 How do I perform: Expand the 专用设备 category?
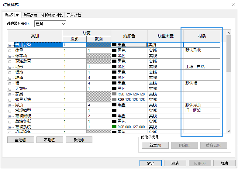click(10, 45)
